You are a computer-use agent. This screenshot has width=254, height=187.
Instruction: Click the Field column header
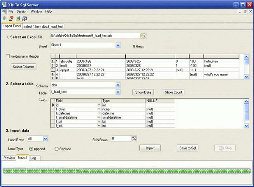78,101
